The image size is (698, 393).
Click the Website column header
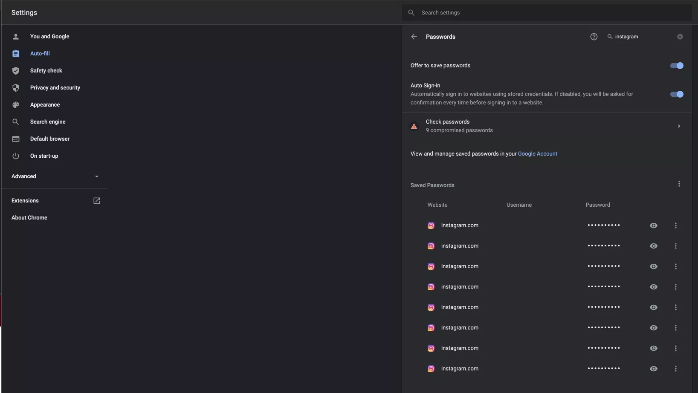pos(437,205)
